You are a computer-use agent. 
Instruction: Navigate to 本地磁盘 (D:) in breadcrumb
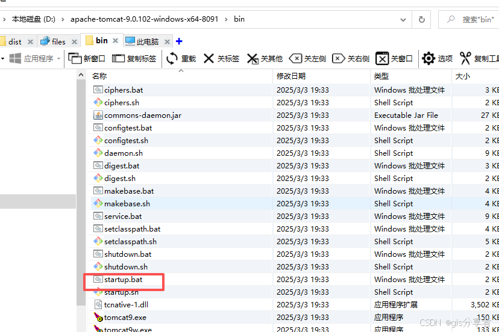[33, 19]
